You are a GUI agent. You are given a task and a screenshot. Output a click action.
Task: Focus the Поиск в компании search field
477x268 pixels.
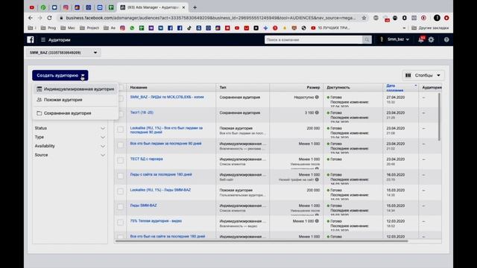[313, 39]
